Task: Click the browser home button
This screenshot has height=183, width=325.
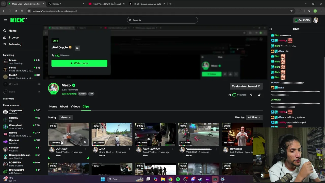Action: [x=22, y=11]
